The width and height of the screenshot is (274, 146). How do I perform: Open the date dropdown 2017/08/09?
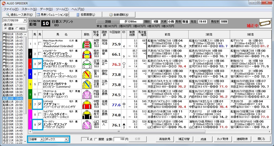point(25,20)
